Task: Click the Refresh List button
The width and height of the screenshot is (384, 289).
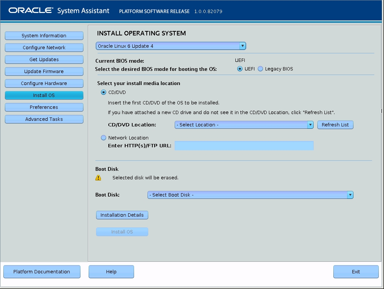Action: pos(335,125)
